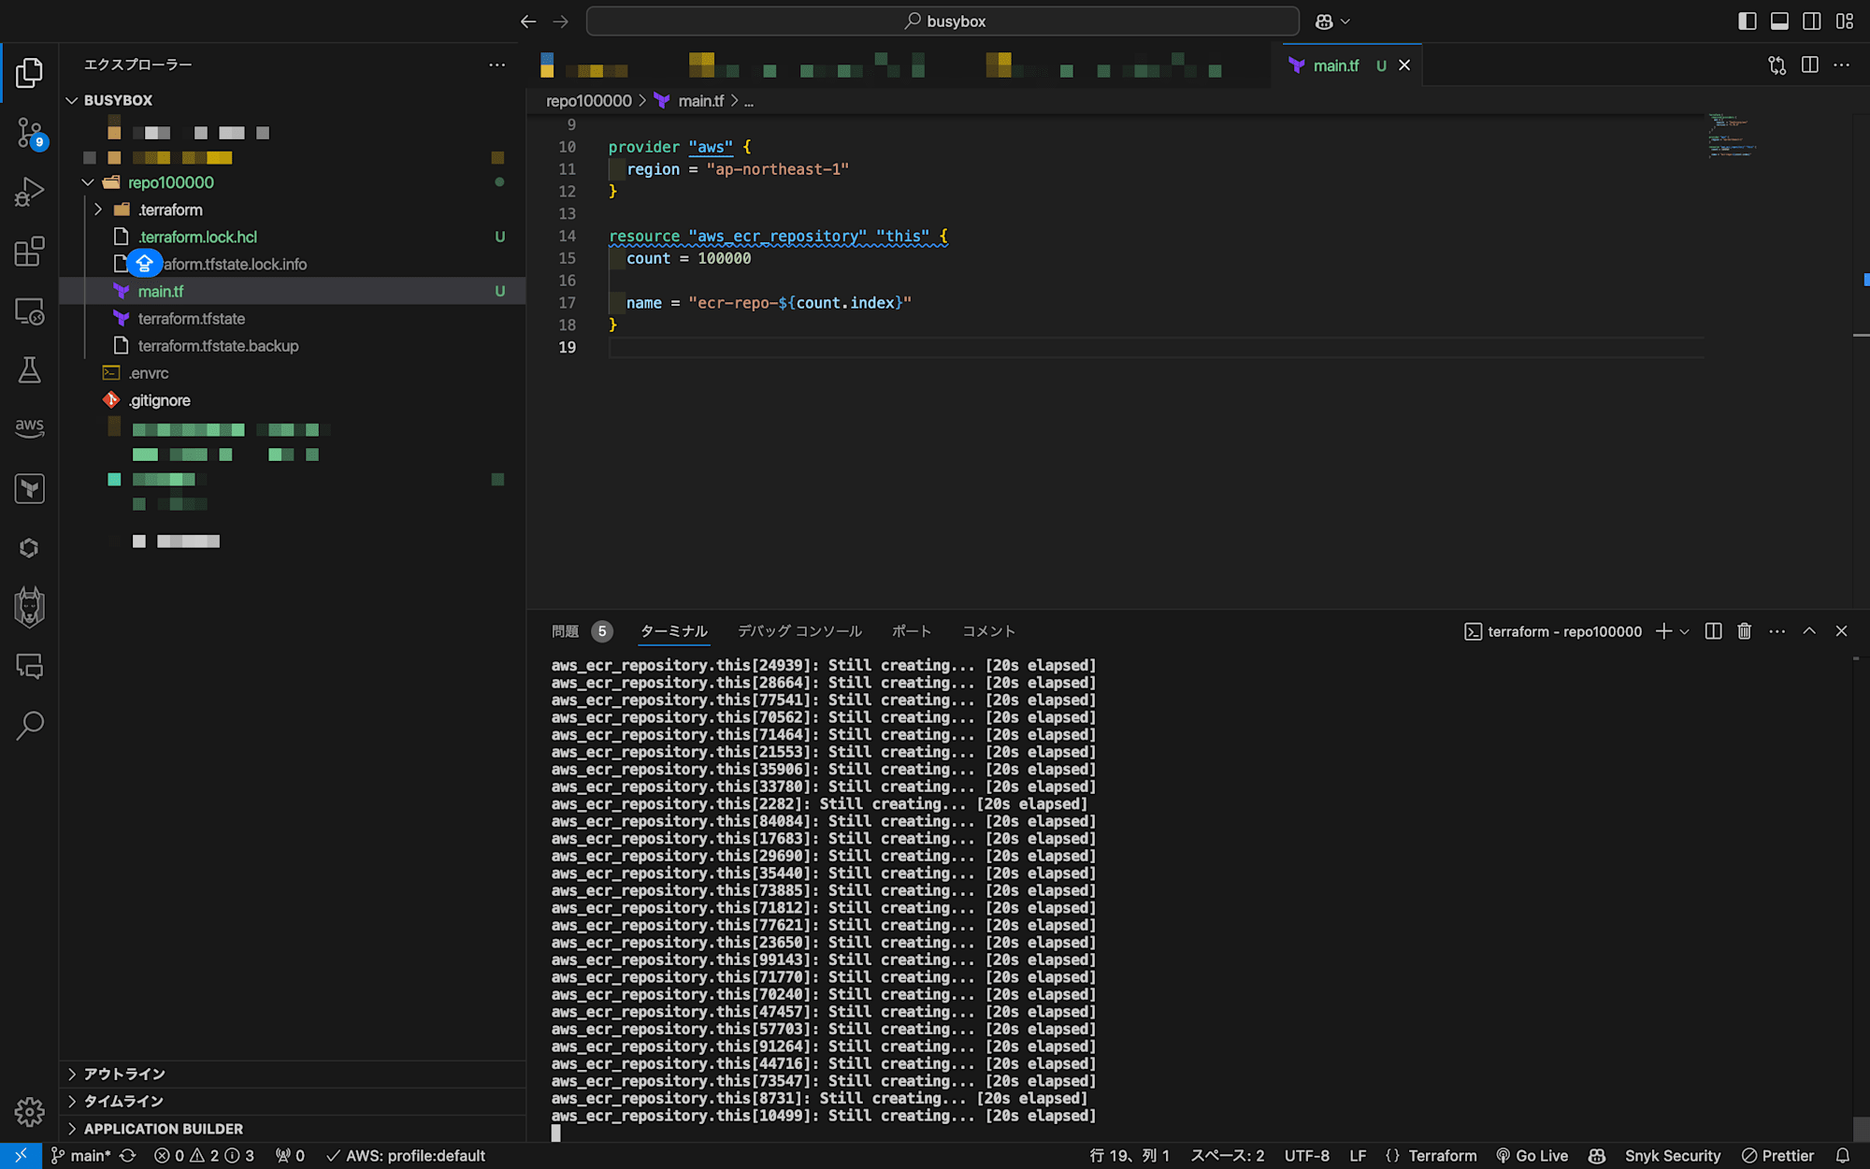Image resolution: width=1870 pixels, height=1169 pixels.
Task: Go back with the navigation arrow
Action: coord(528,22)
